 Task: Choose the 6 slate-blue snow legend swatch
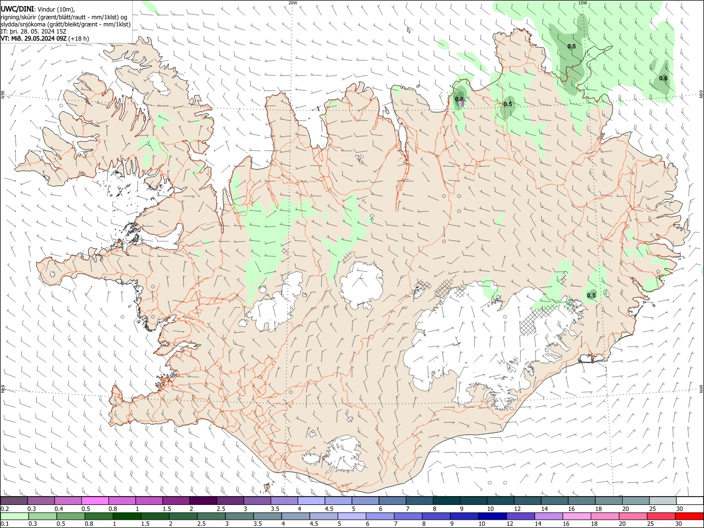(x=392, y=501)
